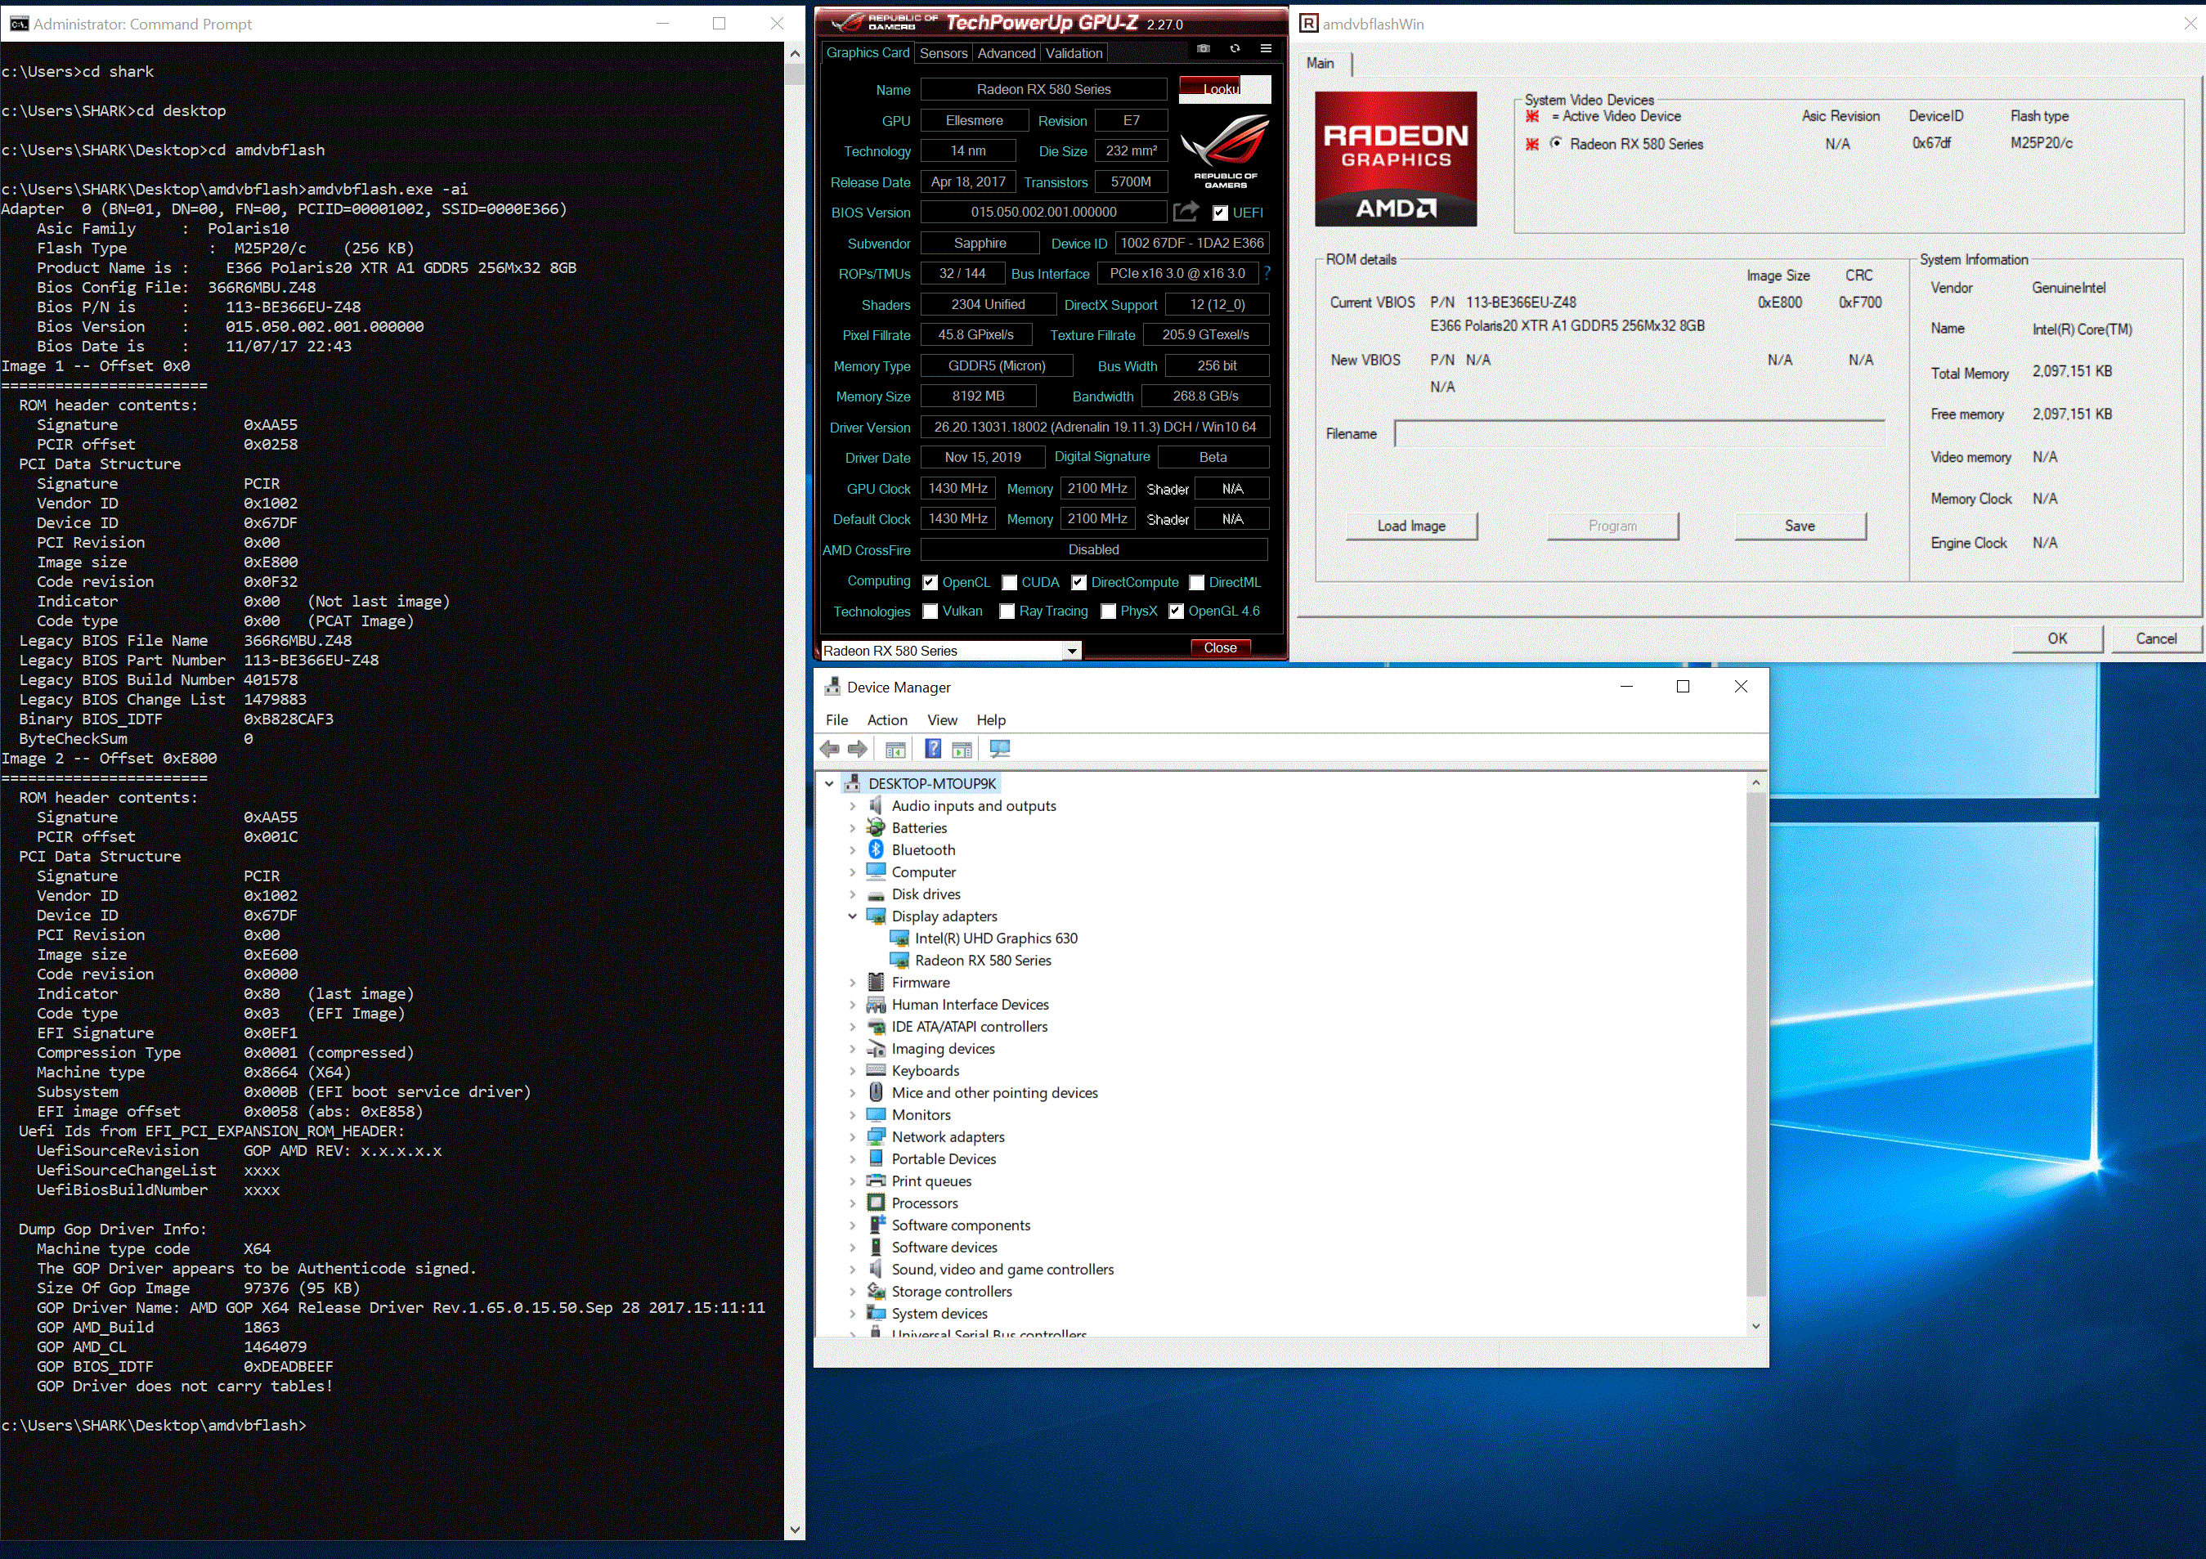2206x1559 pixels.
Task: Click scan for hardware changes icon
Action: coord(999,749)
